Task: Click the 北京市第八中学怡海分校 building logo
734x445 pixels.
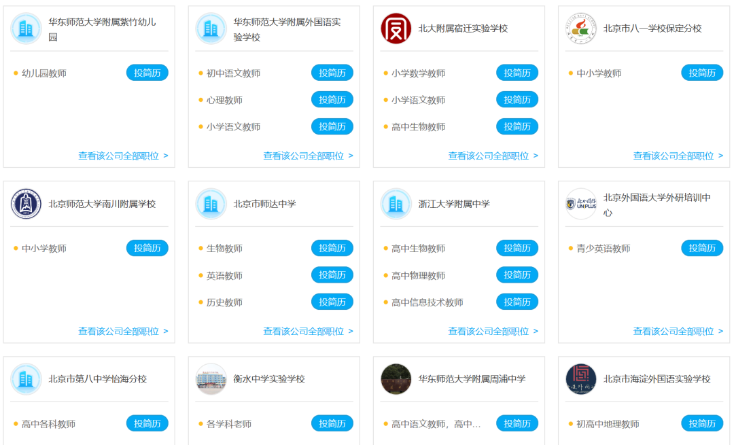Action: click(x=27, y=379)
